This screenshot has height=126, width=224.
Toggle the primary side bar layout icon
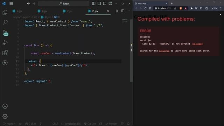[93, 3]
